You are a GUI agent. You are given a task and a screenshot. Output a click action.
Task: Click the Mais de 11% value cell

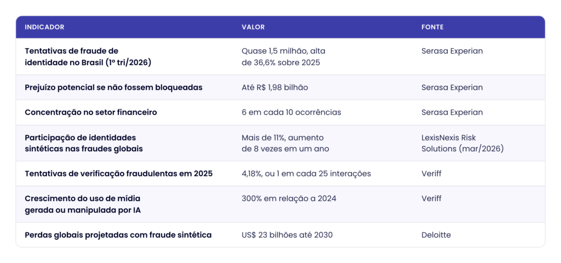(x=285, y=143)
